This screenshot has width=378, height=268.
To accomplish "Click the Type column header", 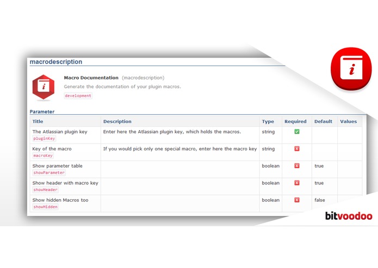I will pyautogui.click(x=268, y=122).
